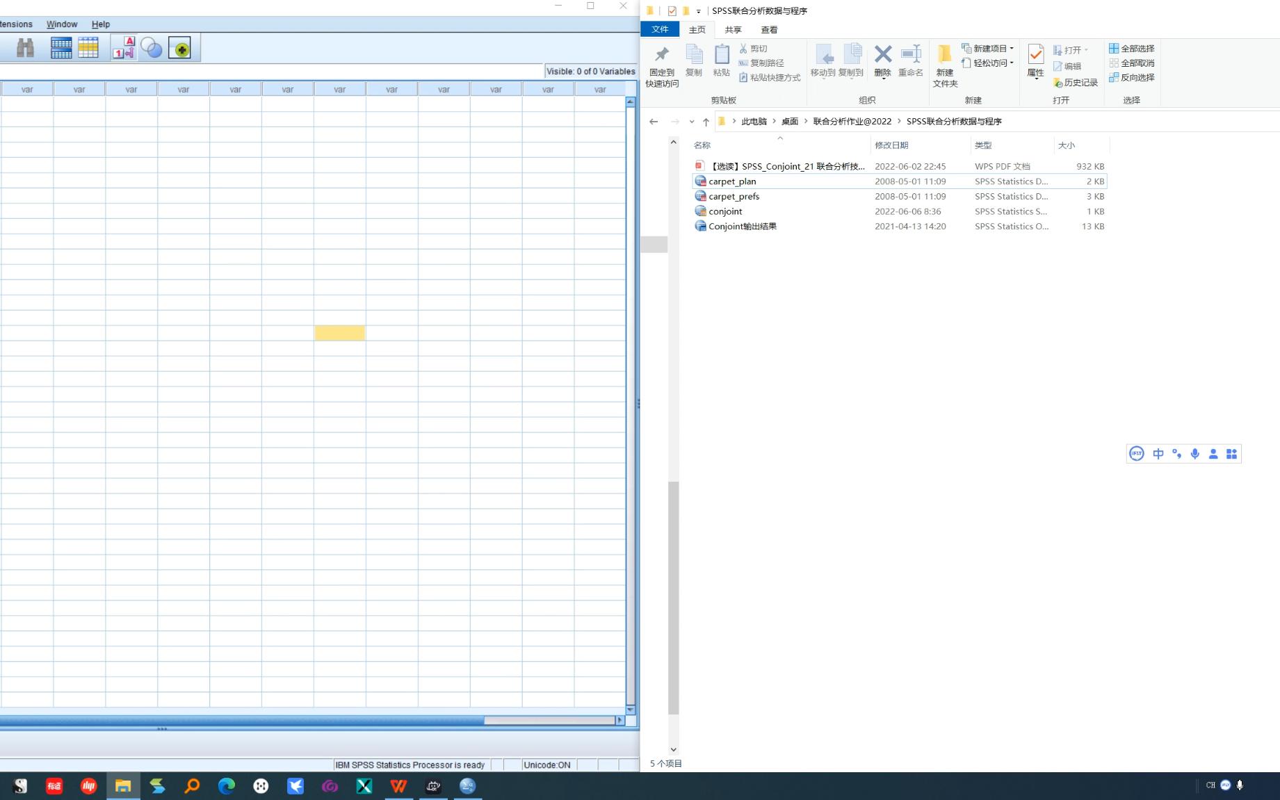Viewport: 1280px width, 800px height.
Task: Click the IME toolbox grid icon
Action: click(x=1231, y=454)
